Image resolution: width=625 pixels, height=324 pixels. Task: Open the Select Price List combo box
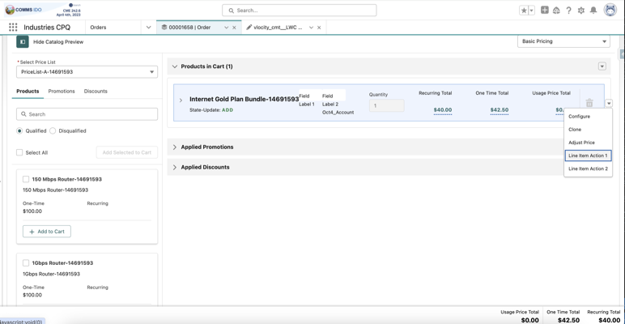tap(87, 72)
